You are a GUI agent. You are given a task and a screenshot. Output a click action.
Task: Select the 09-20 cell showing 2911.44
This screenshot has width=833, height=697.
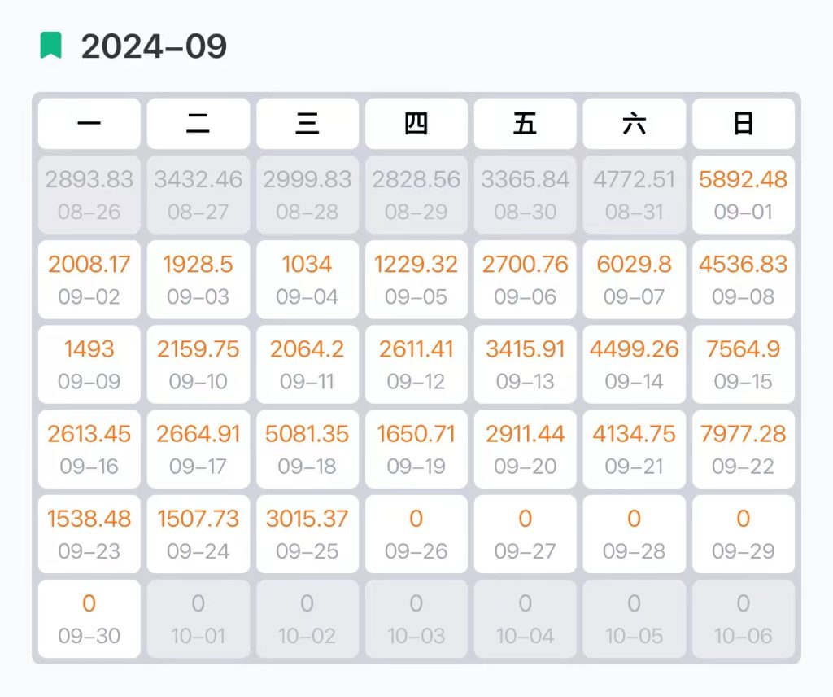(525, 449)
